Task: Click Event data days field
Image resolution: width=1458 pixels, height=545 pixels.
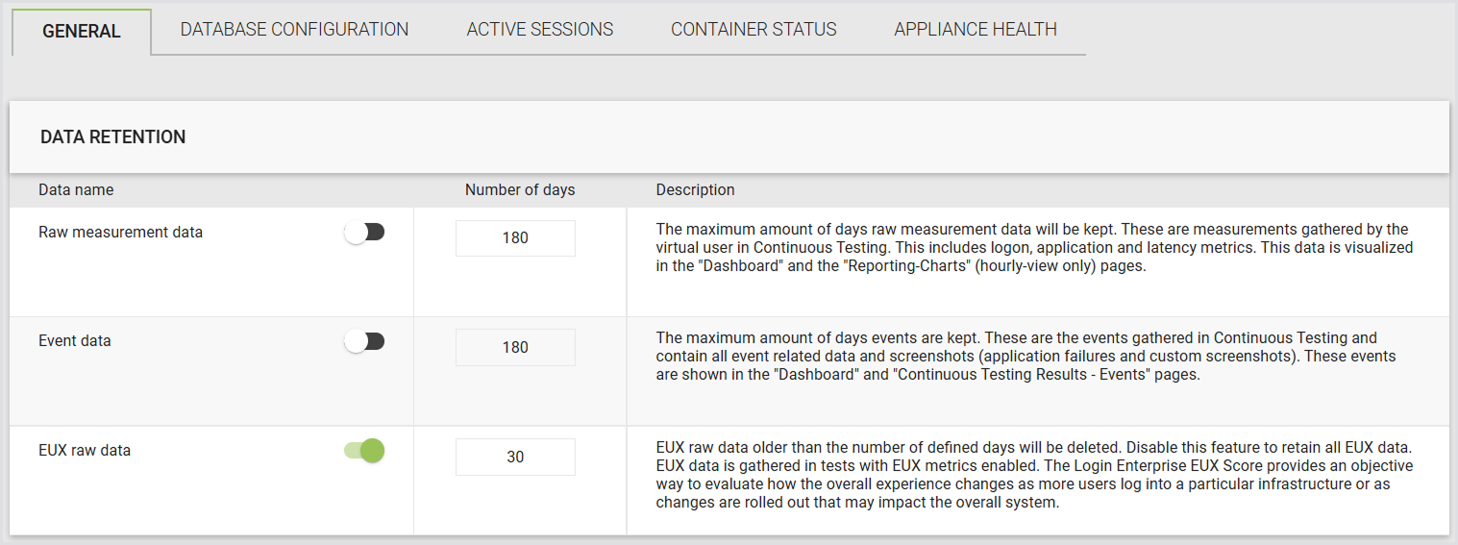Action: click(515, 347)
